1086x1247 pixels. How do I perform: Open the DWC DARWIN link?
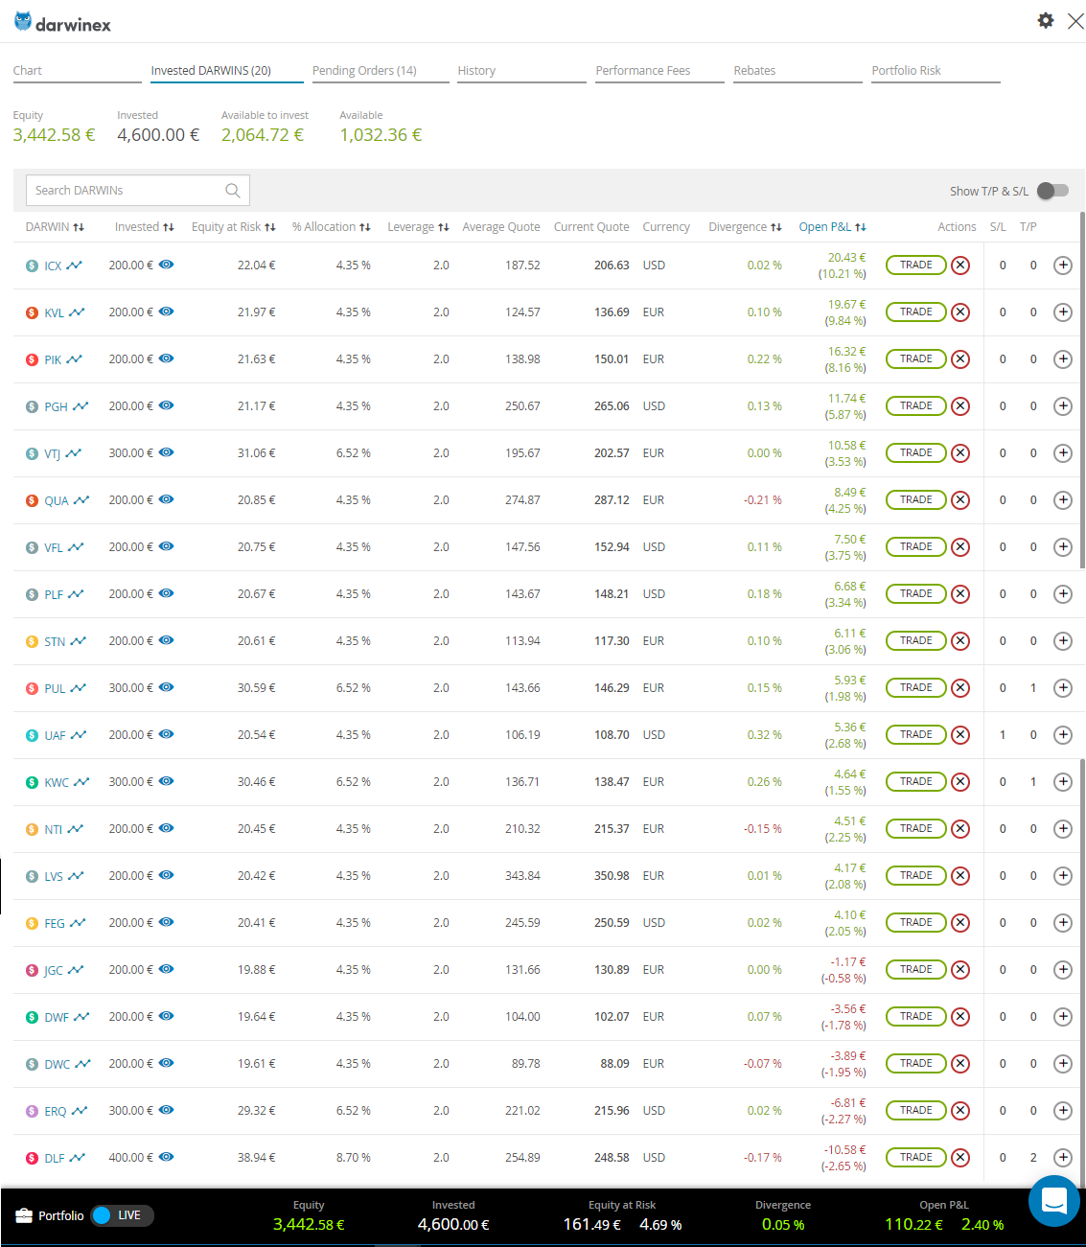pos(57,1065)
